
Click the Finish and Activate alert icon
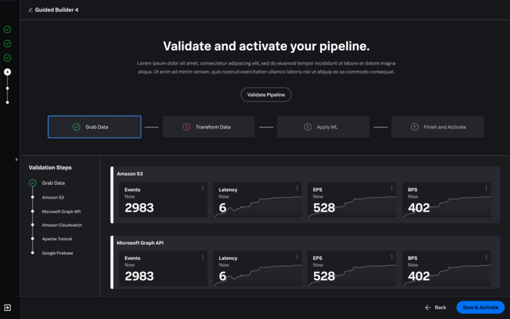click(x=414, y=127)
